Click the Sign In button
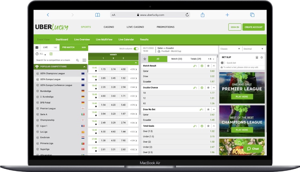Image resolution: width=300 pixels, height=172 pixels. tap(235, 27)
